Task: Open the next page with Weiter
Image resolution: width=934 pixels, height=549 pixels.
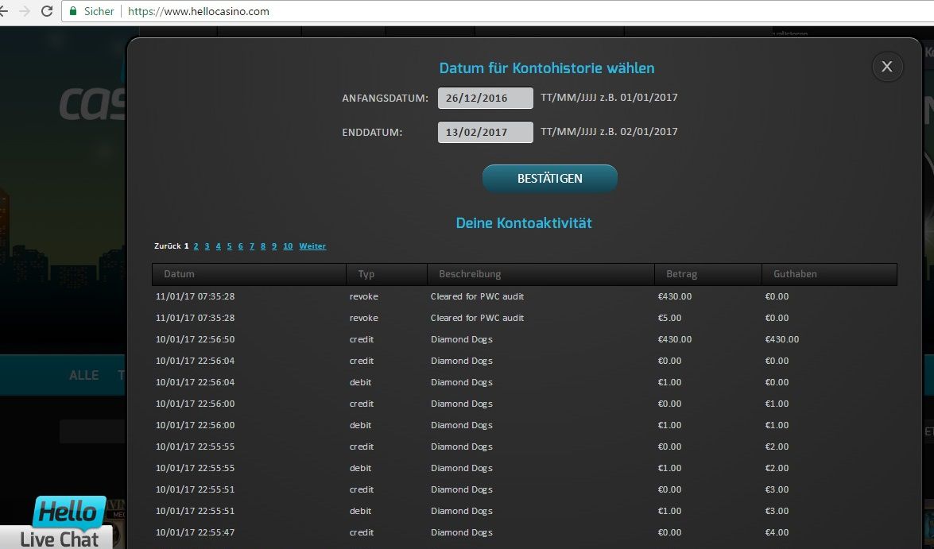Action: (312, 246)
